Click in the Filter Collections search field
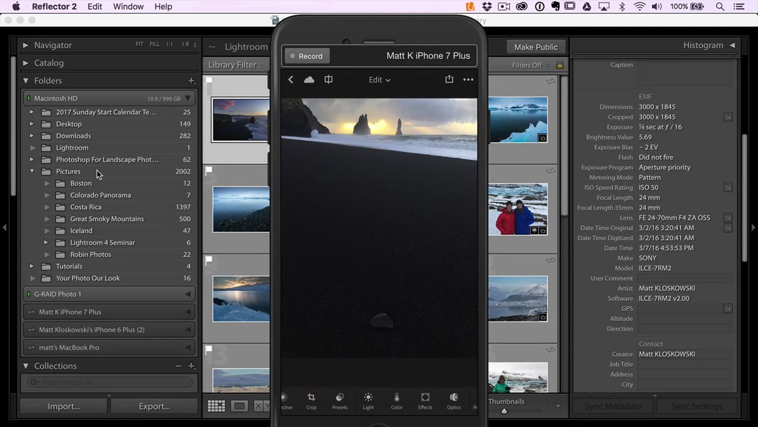This screenshot has width=758, height=427. coord(110,382)
